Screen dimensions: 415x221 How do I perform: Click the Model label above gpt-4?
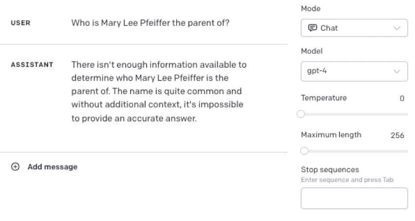click(312, 51)
